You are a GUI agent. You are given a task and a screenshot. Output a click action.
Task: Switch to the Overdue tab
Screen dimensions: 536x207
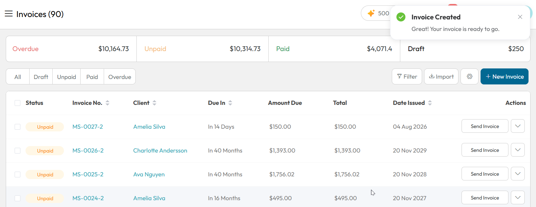pyautogui.click(x=120, y=77)
